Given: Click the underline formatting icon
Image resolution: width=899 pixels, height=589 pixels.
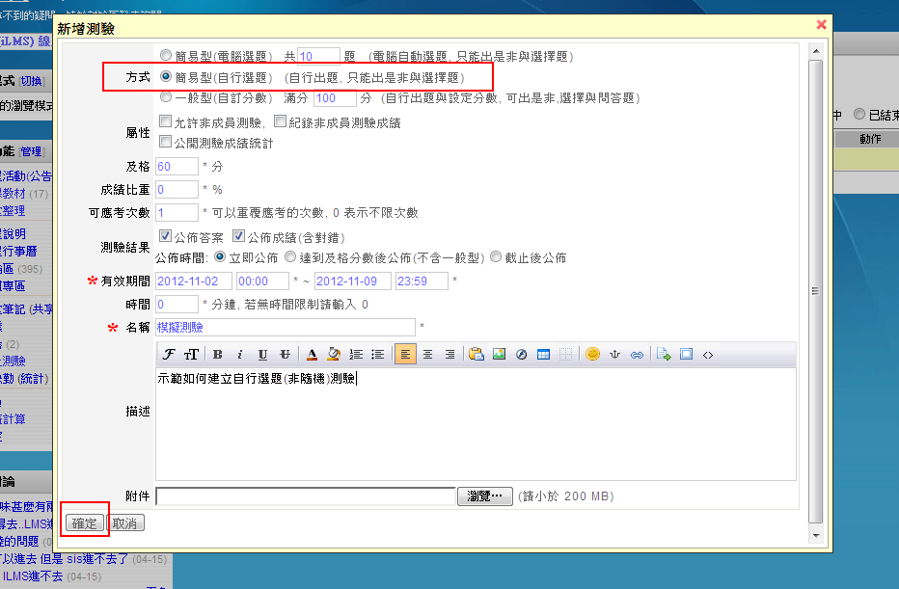Looking at the screenshot, I should coord(261,355).
